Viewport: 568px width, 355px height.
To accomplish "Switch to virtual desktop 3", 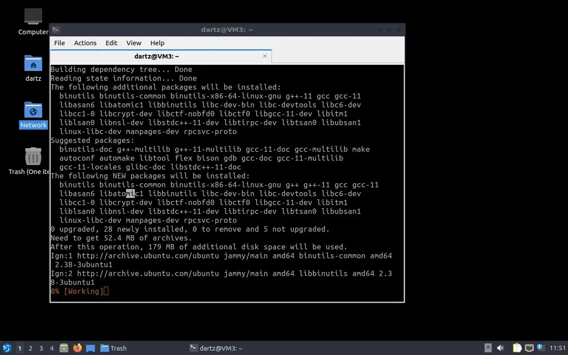I will tap(41, 348).
